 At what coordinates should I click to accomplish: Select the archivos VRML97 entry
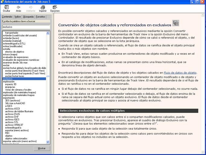tap(14, 125)
